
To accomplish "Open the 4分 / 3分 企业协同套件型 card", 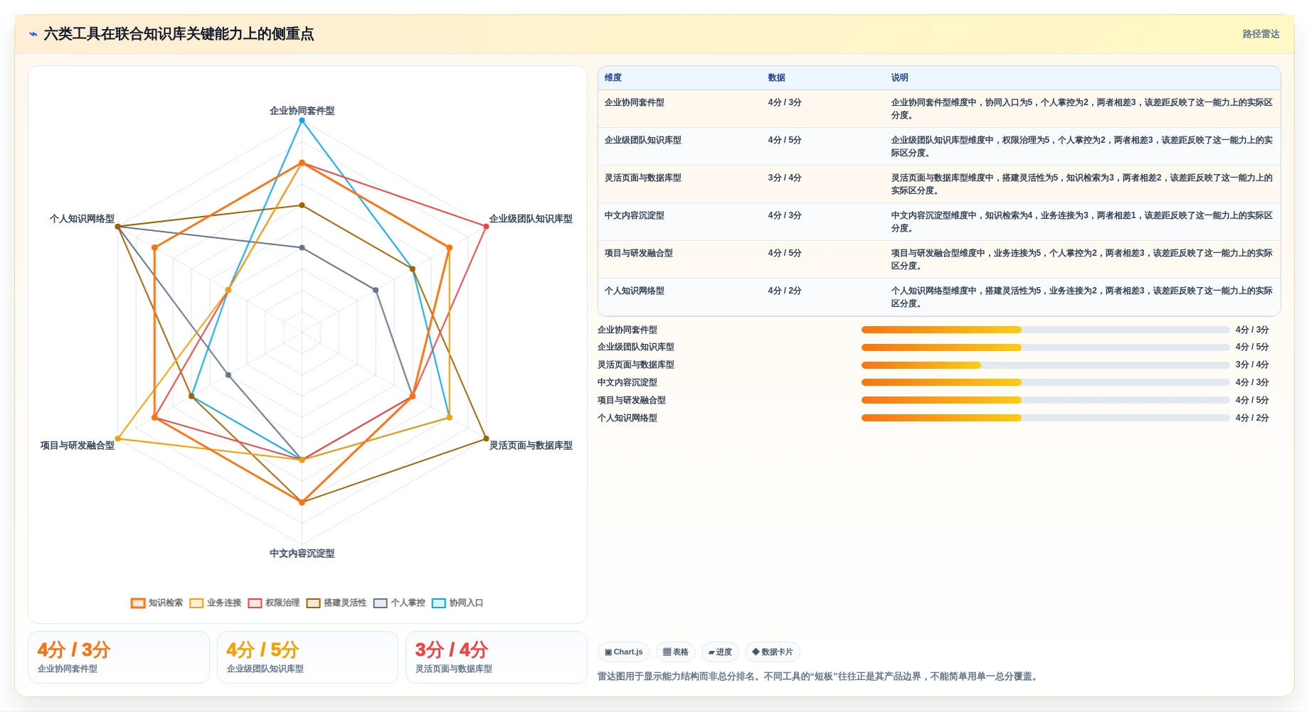I will pos(119,657).
